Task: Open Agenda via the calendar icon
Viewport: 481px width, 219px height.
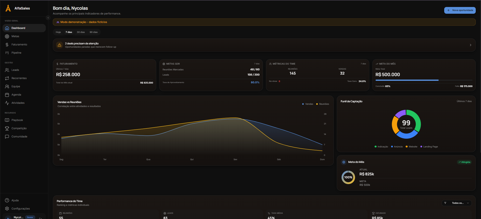Action: [7, 95]
